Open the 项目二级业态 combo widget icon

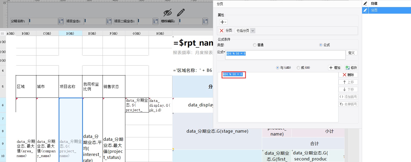[x=156, y=21]
